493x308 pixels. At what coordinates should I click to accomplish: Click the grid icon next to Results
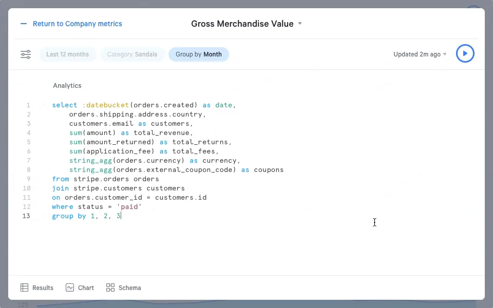[24, 287]
